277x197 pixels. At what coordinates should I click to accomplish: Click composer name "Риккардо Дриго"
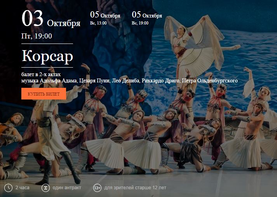tap(160, 81)
